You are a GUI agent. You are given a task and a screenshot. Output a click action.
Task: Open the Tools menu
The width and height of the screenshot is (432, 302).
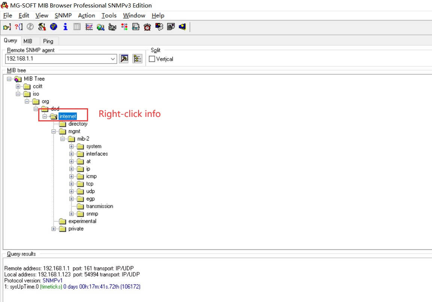[x=109, y=15]
